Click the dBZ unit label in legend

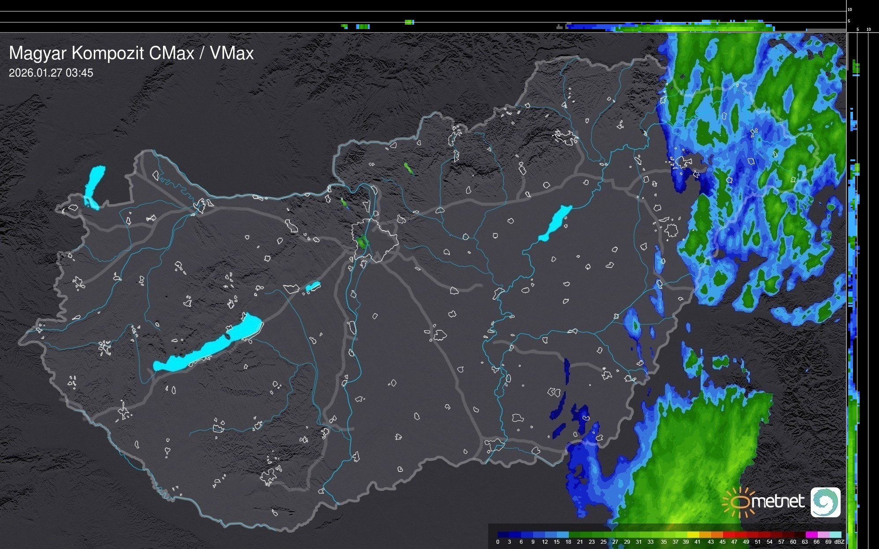tap(839, 542)
